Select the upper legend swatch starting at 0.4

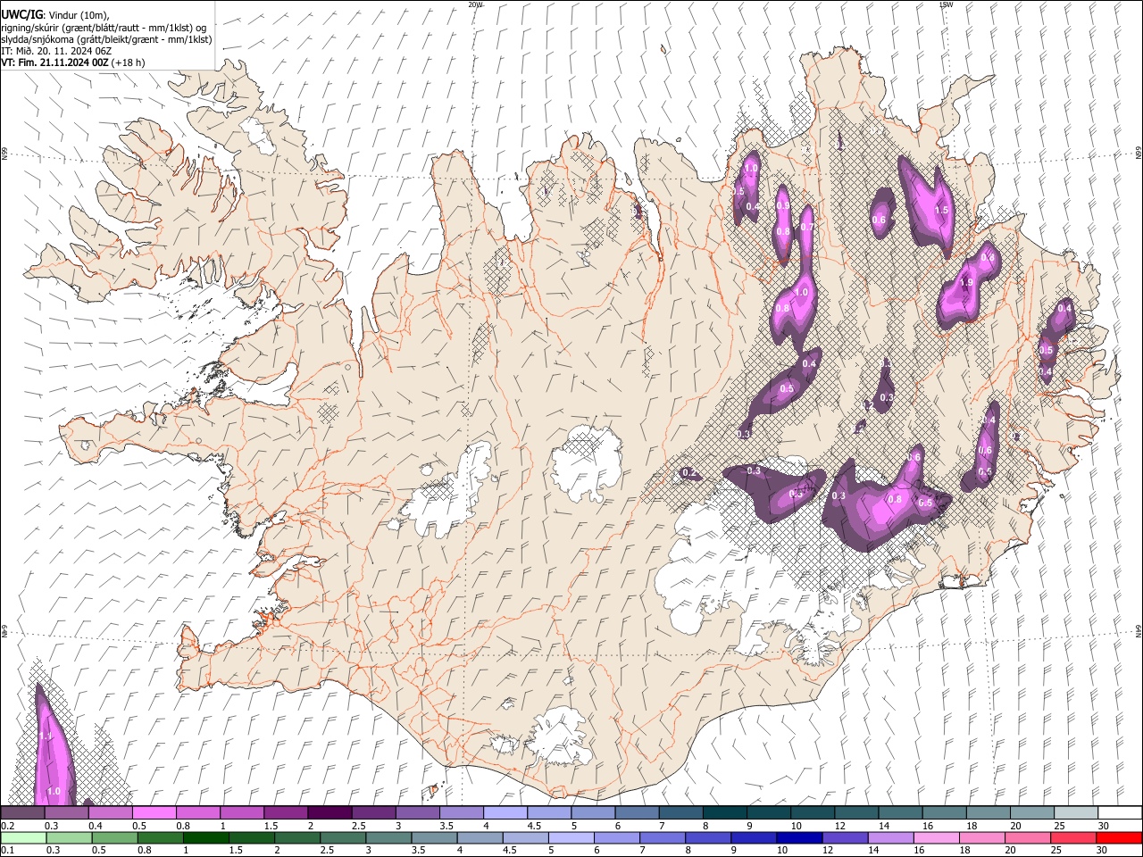coord(111,813)
